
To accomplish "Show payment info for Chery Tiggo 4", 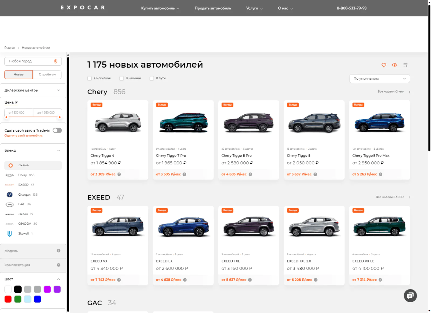I will coord(119,174).
